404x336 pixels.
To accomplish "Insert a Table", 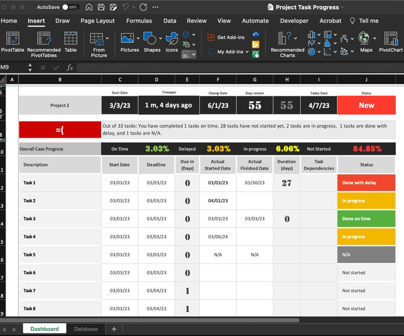I will tap(71, 42).
